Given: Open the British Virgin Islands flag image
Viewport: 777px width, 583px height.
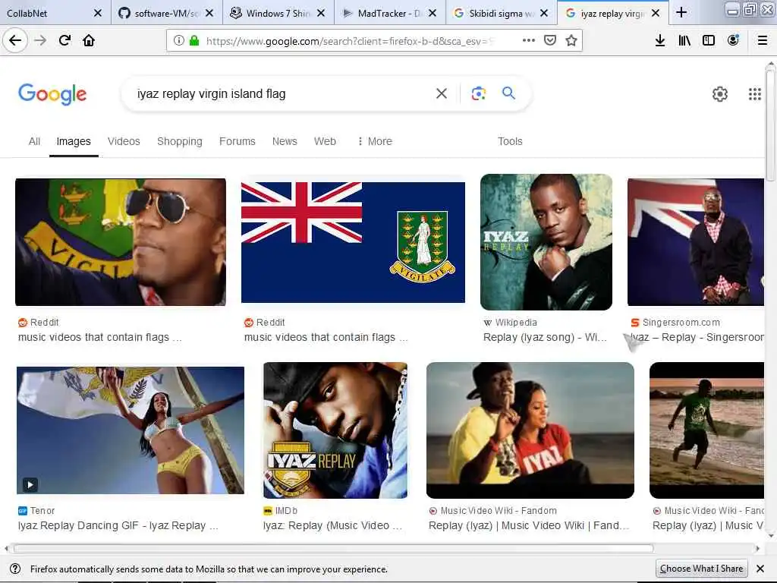Looking at the screenshot, I should (x=353, y=242).
